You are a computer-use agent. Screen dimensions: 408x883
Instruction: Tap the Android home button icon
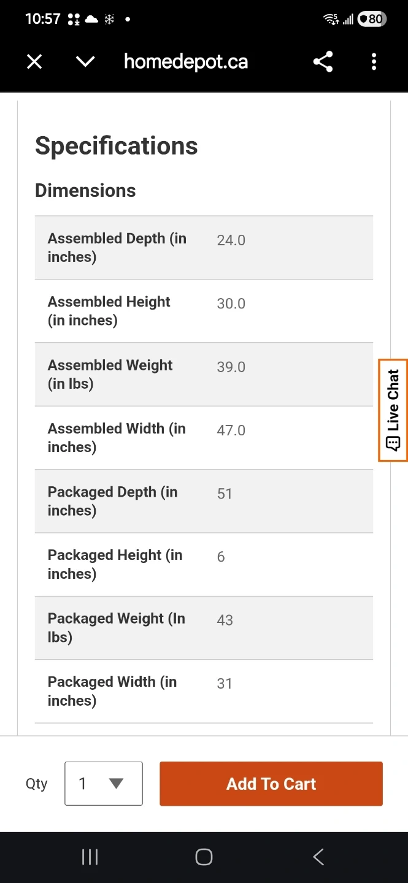(204, 857)
